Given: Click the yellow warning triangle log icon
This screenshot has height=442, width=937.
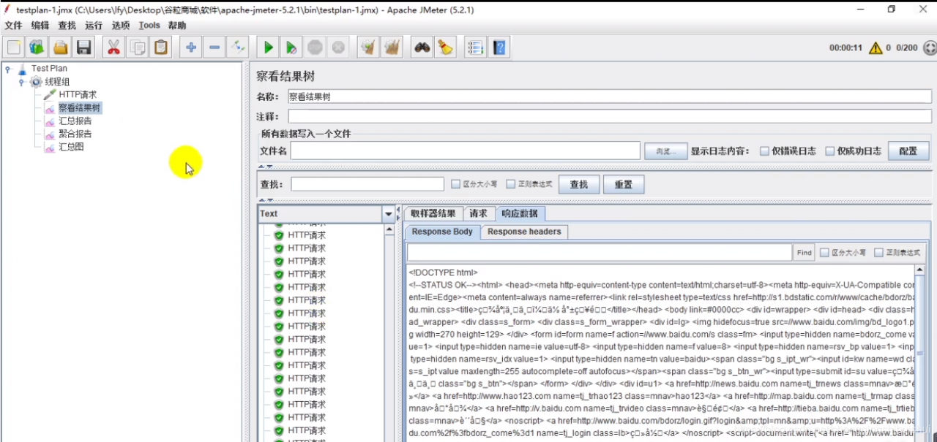Looking at the screenshot, I should [876, 48].
